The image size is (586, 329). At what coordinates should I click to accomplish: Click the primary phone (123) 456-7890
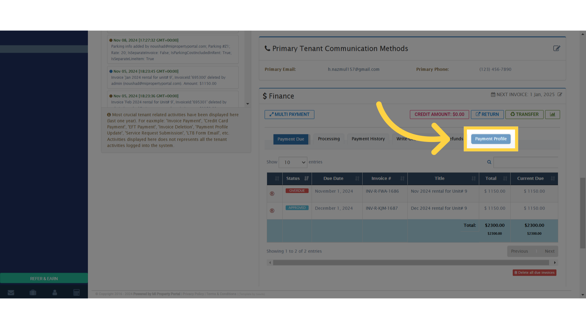[495, 69]
